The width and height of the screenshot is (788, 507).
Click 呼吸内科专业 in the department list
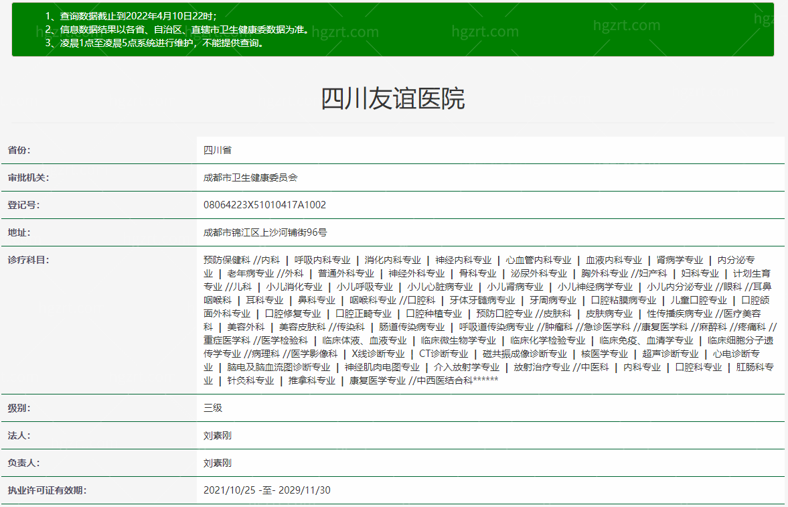tap(322, 260)
